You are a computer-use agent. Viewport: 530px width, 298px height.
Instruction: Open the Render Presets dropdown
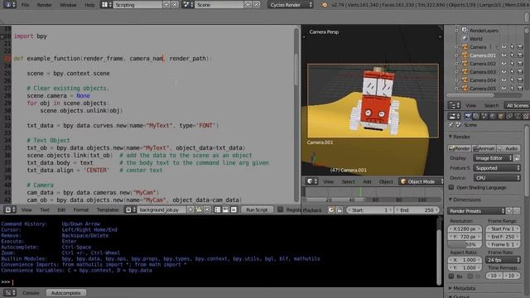click(x=476, y=211)
